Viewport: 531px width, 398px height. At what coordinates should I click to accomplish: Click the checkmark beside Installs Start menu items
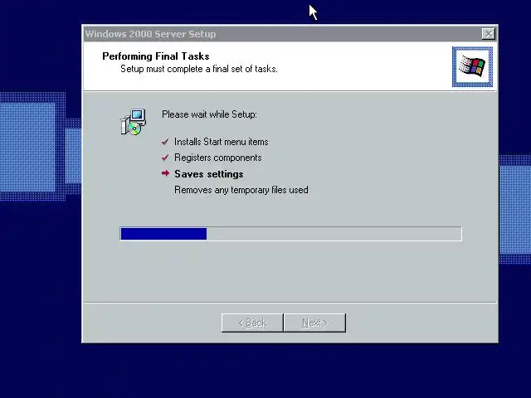tap(165, 142)
